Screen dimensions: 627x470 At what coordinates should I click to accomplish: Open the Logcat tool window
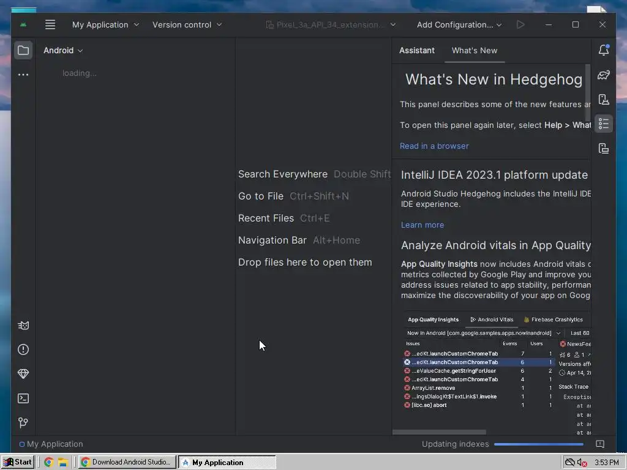[23, 326]
